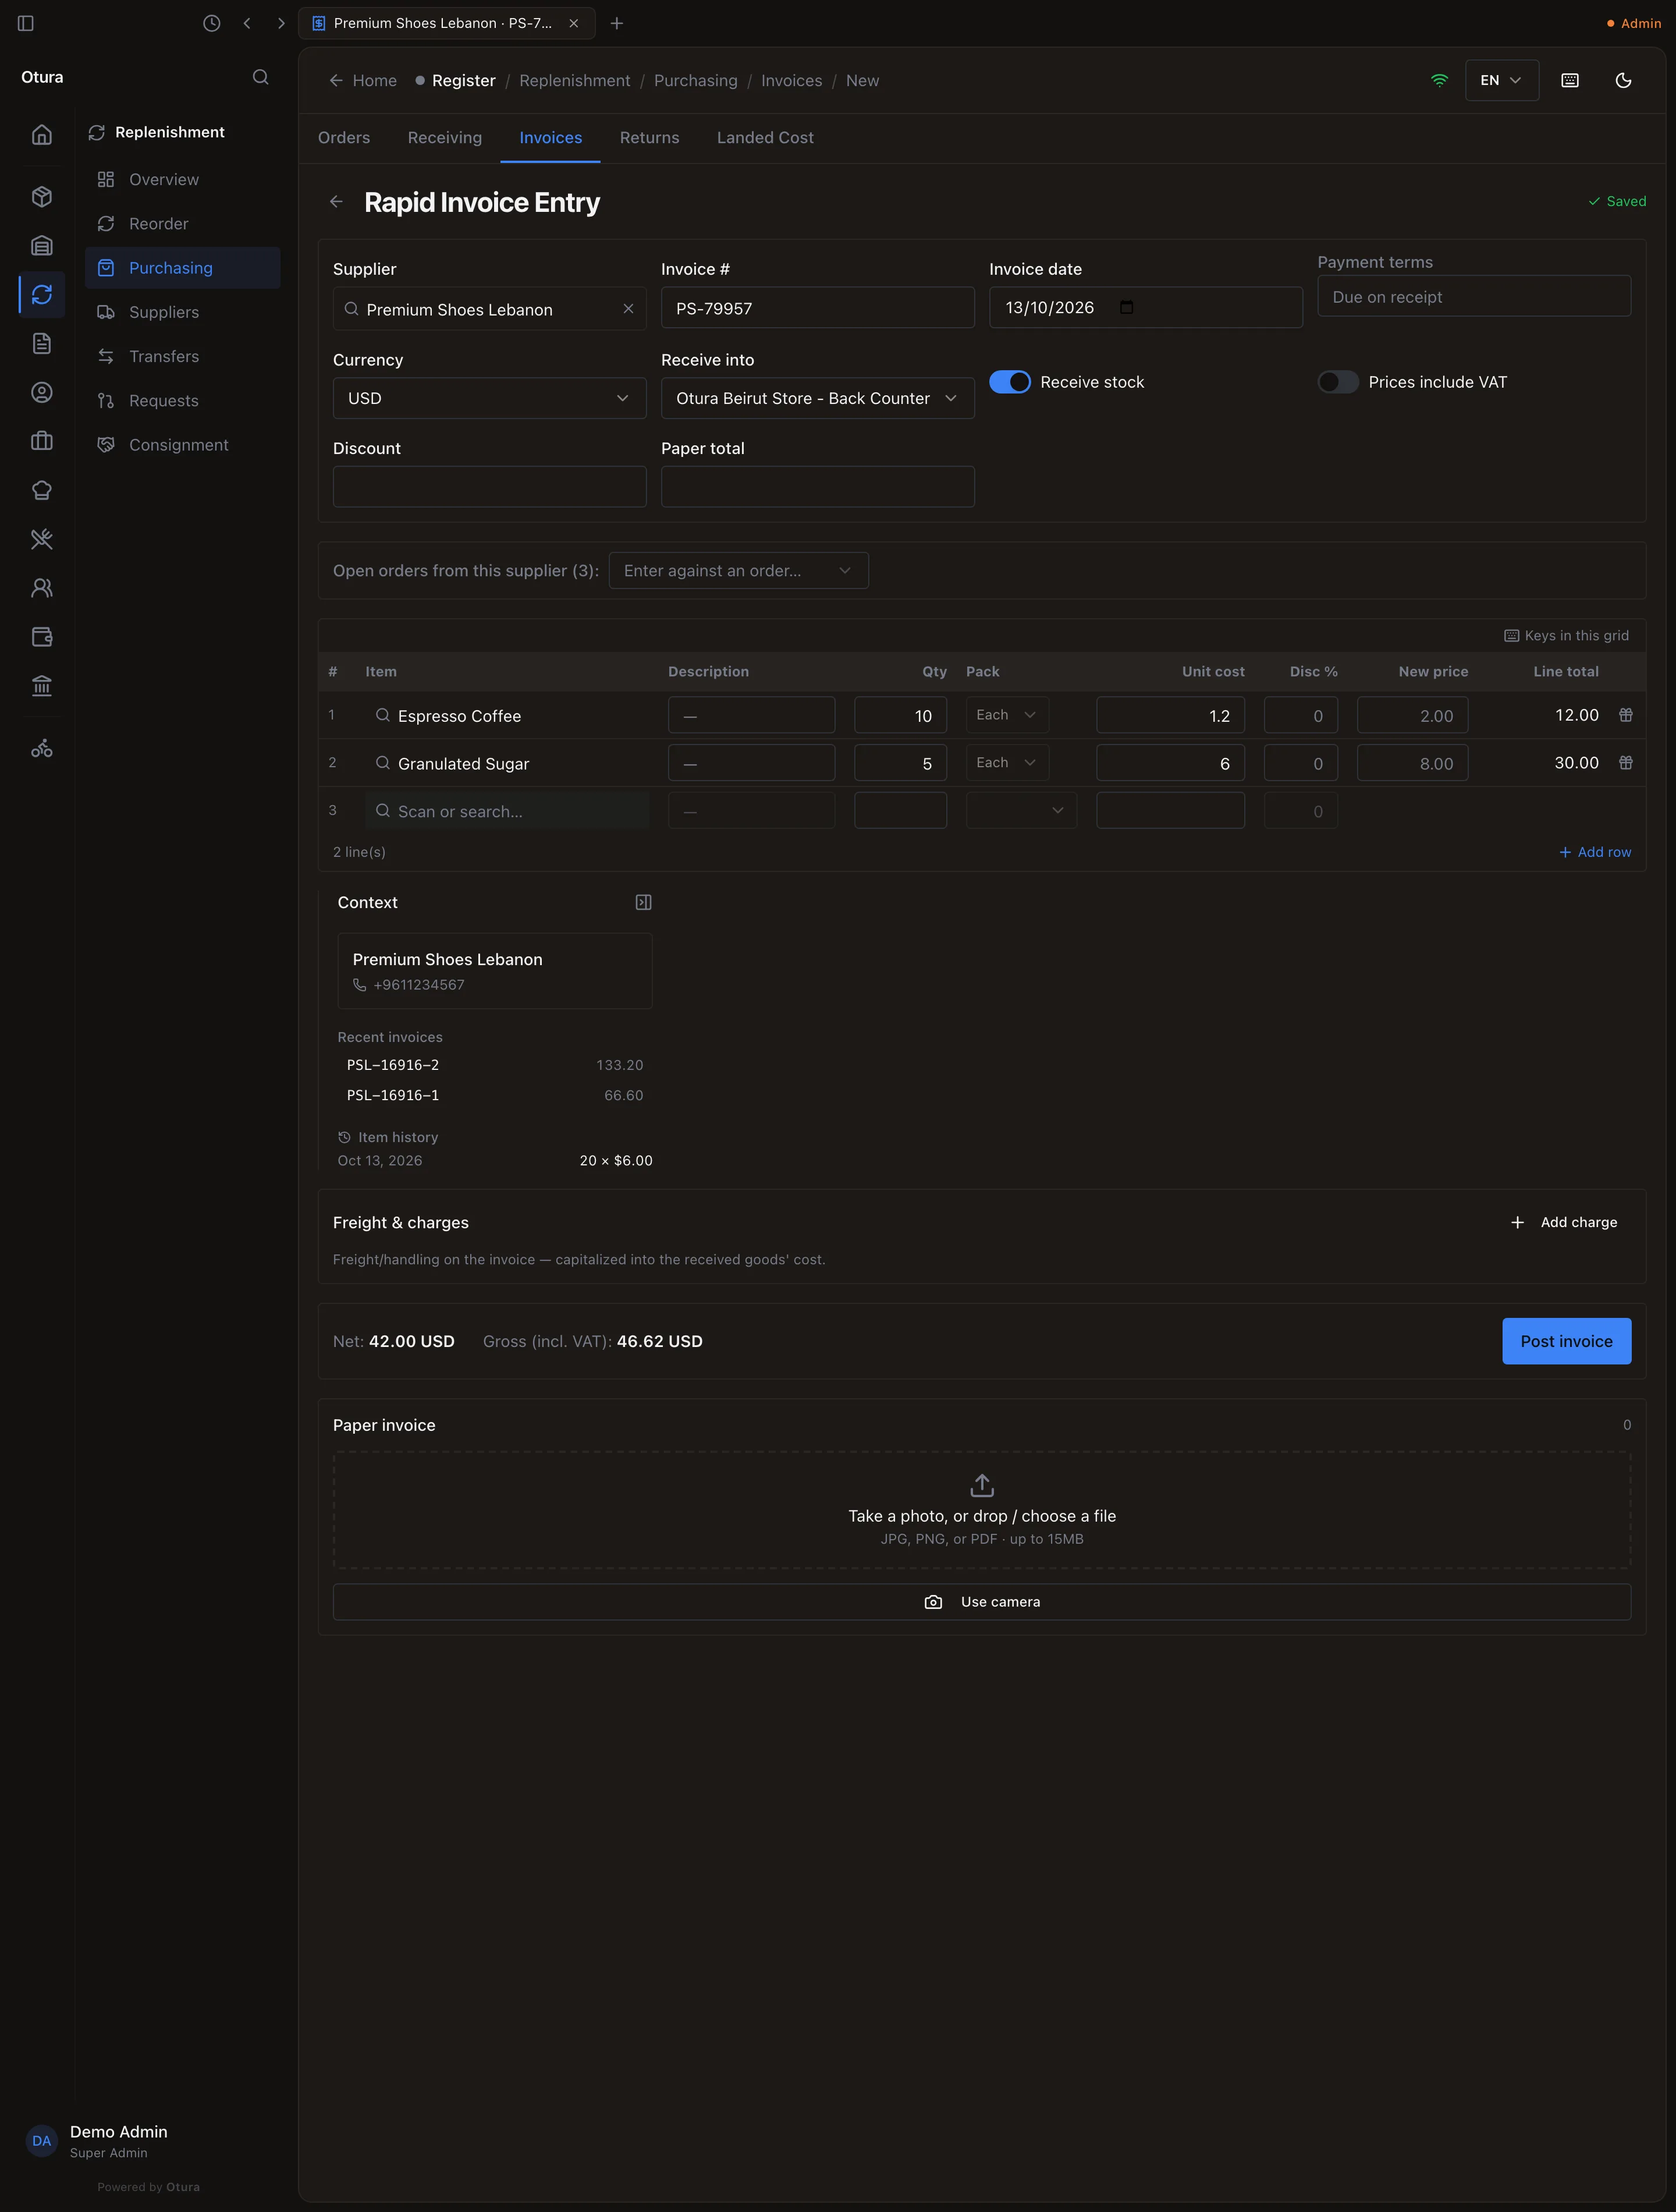The image size is (1676, 2212).
Task: Open Keys in this grid help
Action: [x=1566, y=636]
